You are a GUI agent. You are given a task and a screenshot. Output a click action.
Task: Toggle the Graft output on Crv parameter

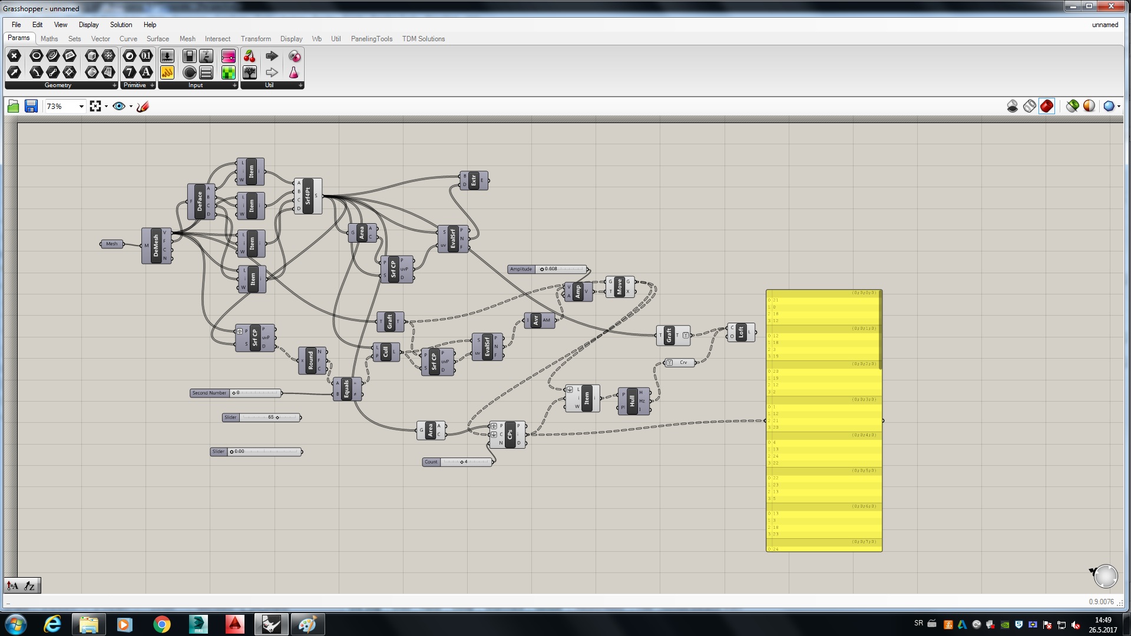pos(670,363)
